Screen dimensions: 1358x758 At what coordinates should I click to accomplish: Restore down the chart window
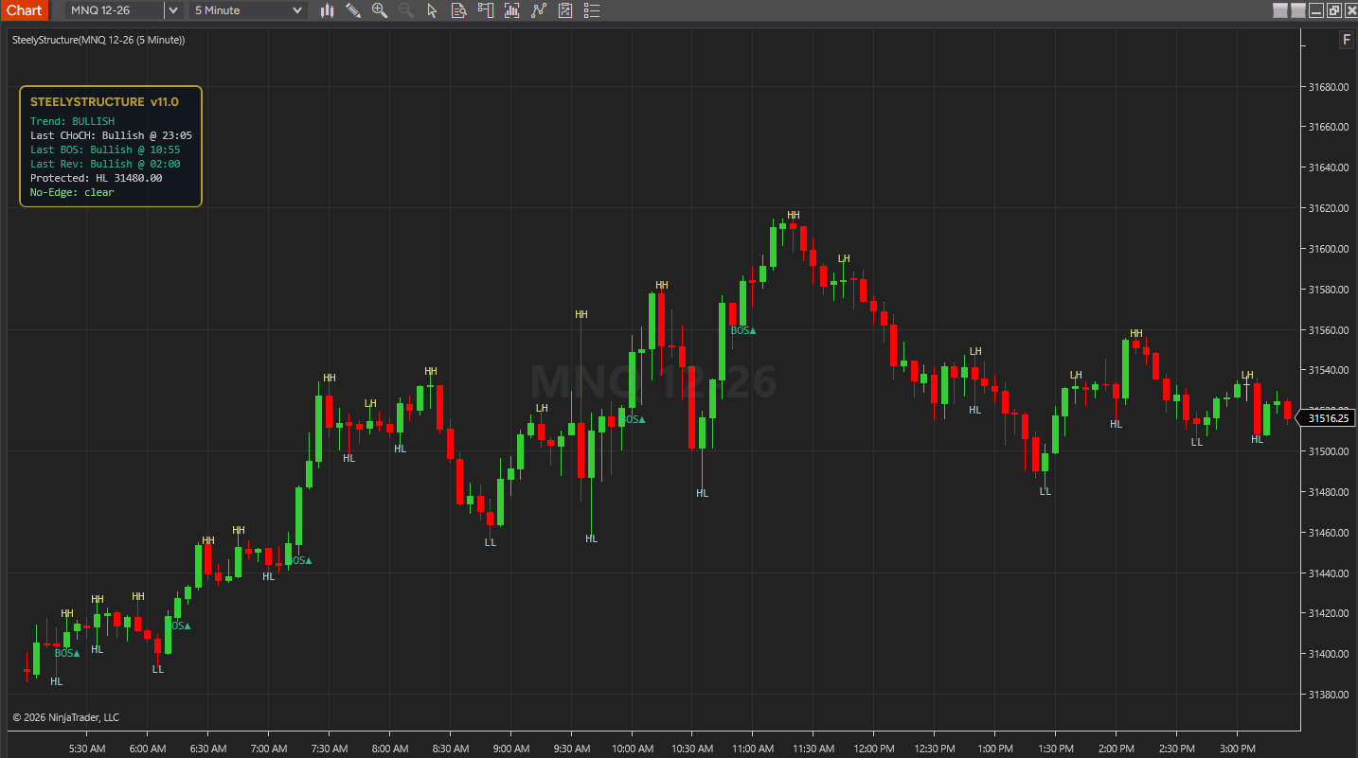[x=1334, y=10]
